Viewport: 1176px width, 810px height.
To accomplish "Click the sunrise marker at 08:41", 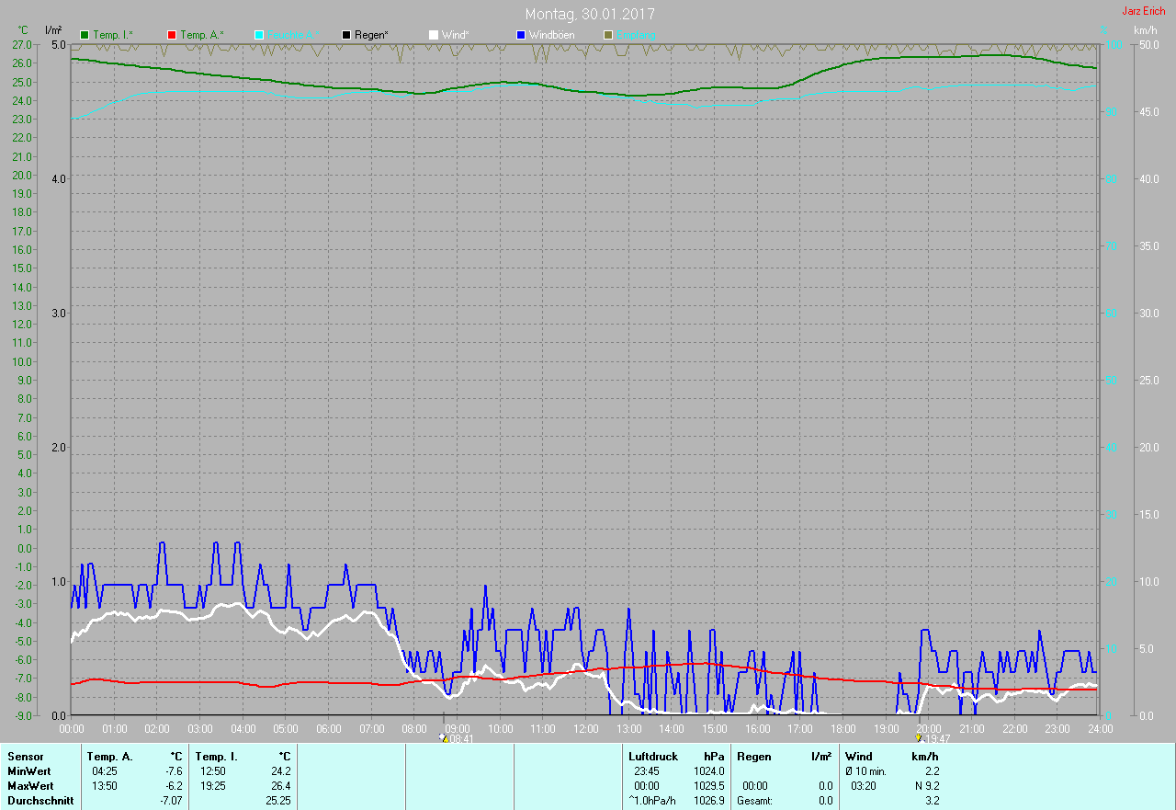I will [444, 737].
